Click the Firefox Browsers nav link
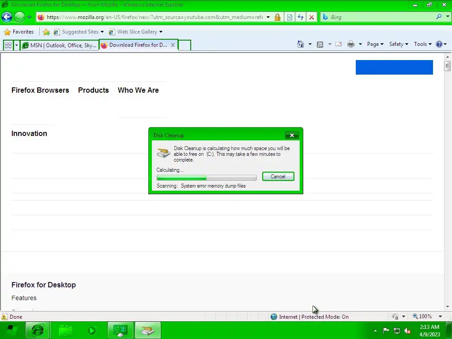Viewport: 452px width, 339px height. coord(40,90)
